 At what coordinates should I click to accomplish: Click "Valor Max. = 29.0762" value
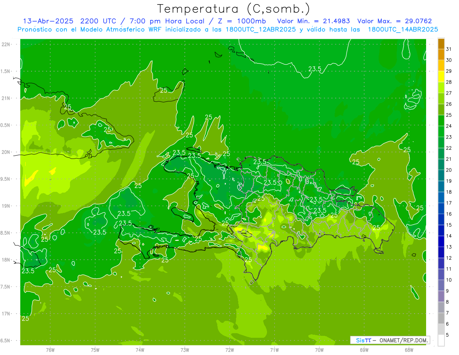394,21
